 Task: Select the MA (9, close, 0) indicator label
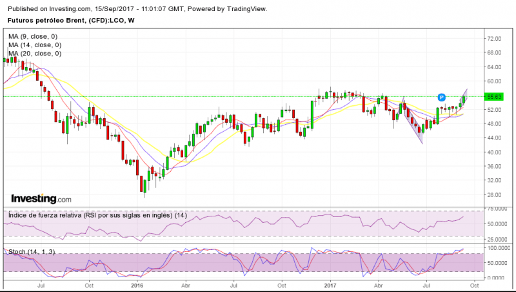click(x=34, y=37)
